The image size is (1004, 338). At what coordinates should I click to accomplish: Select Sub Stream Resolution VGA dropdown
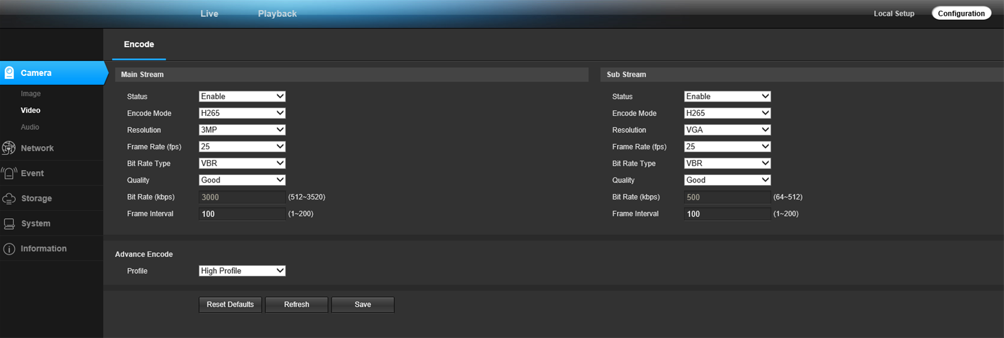coord(727,130)
